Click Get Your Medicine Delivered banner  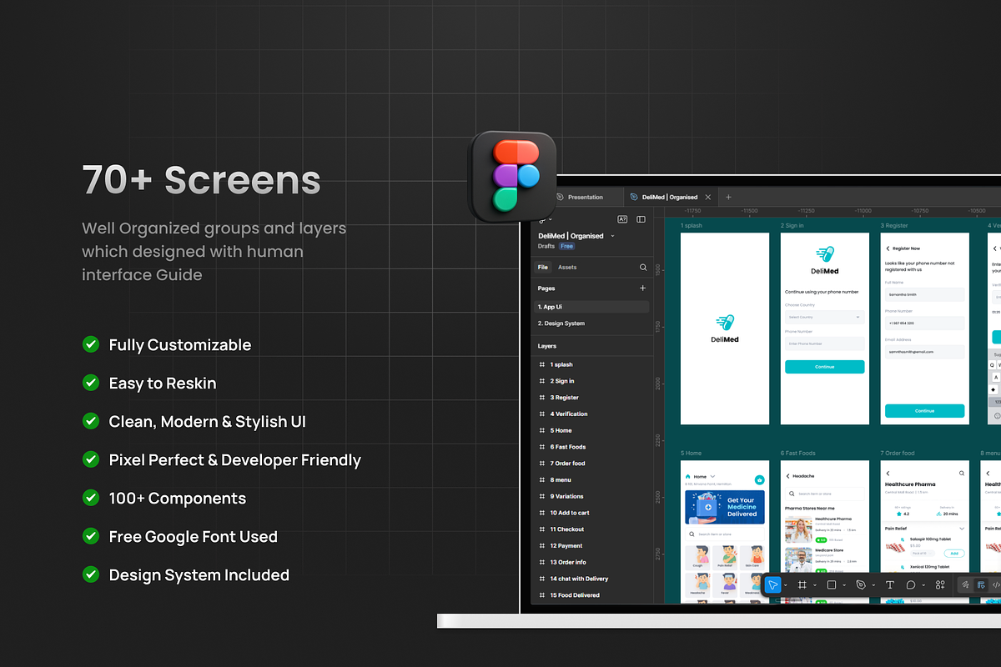pos(725,507)
